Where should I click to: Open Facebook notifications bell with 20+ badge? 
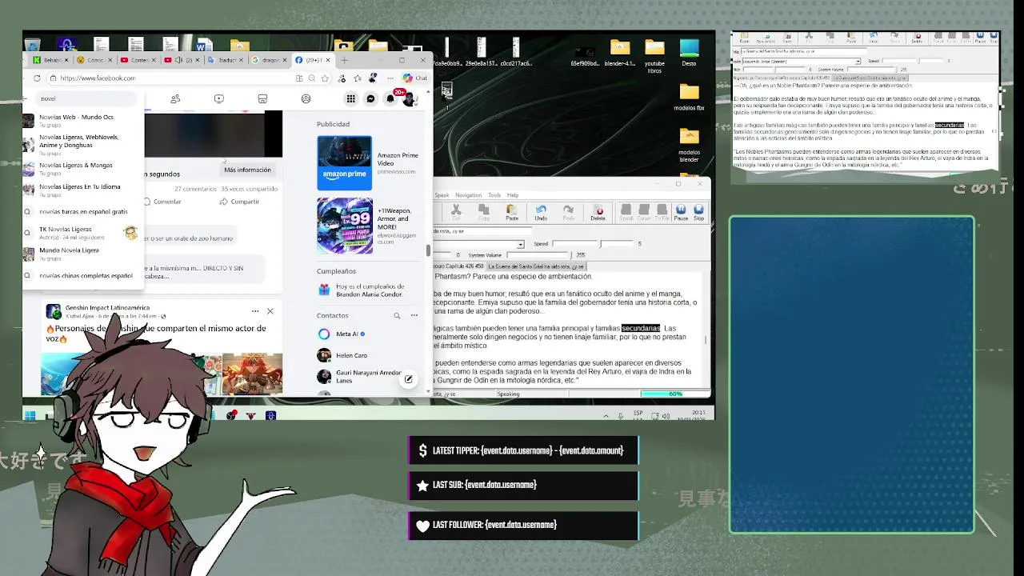pos(390,98)
